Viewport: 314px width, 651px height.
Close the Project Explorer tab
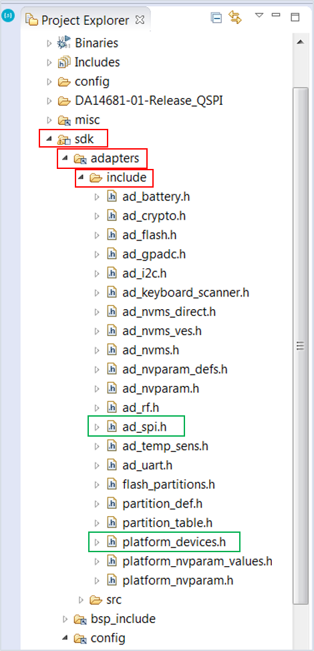pos(140,19)
